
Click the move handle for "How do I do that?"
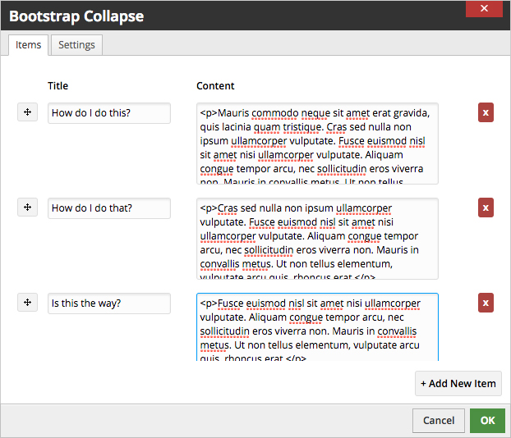tap(27, 208)
